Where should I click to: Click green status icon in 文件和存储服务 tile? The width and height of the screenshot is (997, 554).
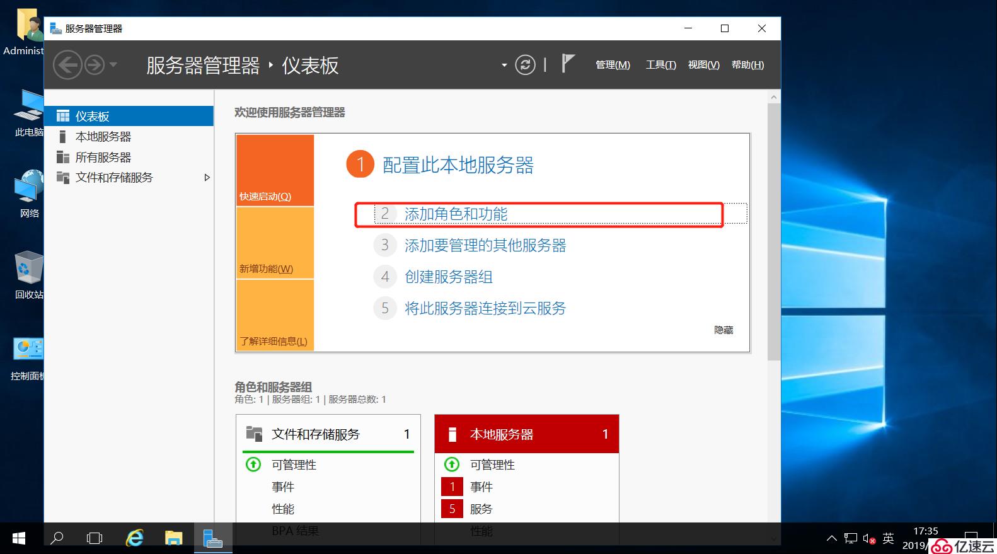253,465
